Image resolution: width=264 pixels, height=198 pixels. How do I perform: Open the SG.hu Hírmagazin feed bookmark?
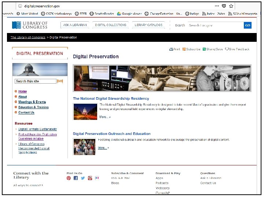pyautogui.click(x=243, y=14)
